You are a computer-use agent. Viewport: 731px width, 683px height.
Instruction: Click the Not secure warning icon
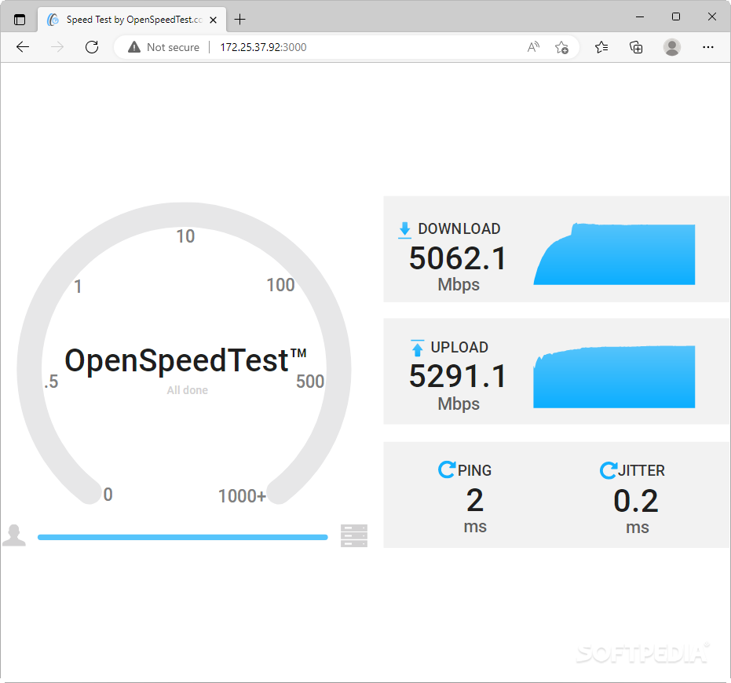point(134,47)
